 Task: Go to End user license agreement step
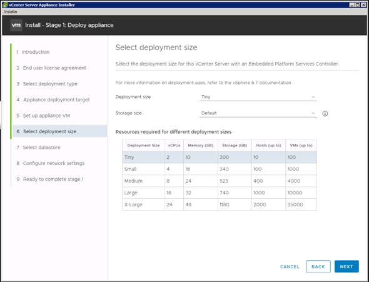[x=51, y=68]
